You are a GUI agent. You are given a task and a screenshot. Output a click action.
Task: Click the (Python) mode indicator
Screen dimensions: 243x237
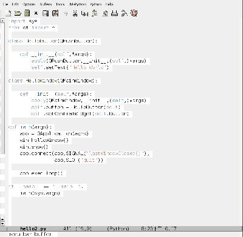(118, 229)
